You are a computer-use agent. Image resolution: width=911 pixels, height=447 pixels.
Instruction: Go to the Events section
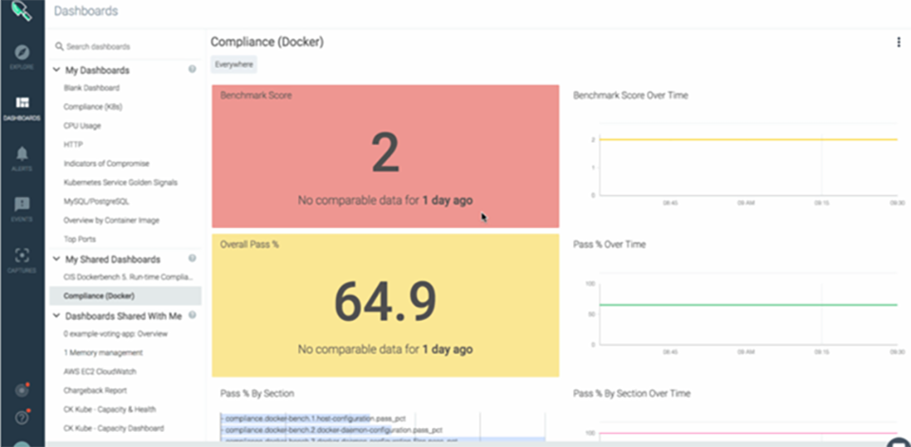pyautogui.click(x=22, y=208)
